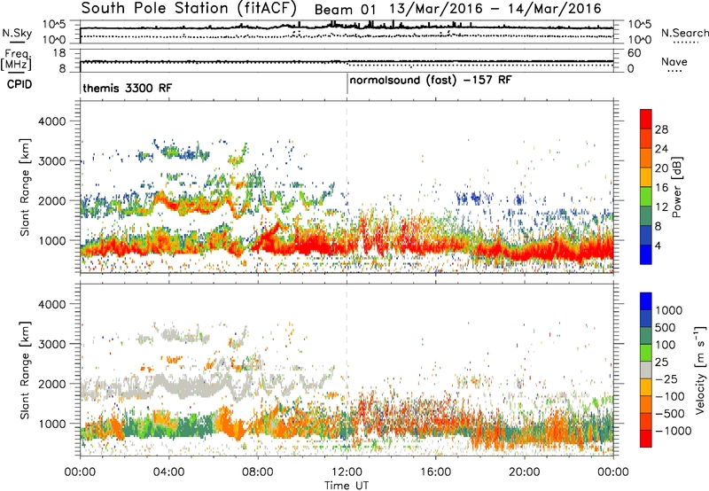
Task: Pick the yellow-orange 16-20 dB power swatch
Action: [646, 177]
